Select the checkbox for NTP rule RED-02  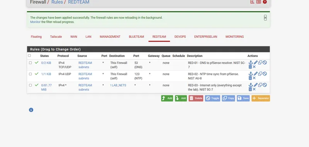(x=31, y=74)
